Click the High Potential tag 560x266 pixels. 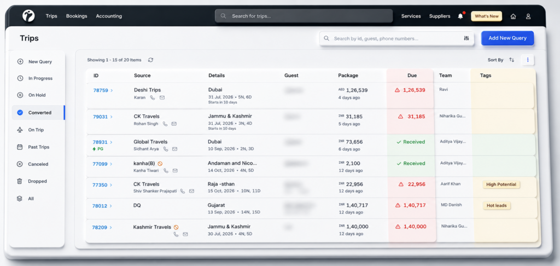coord(501,184)
